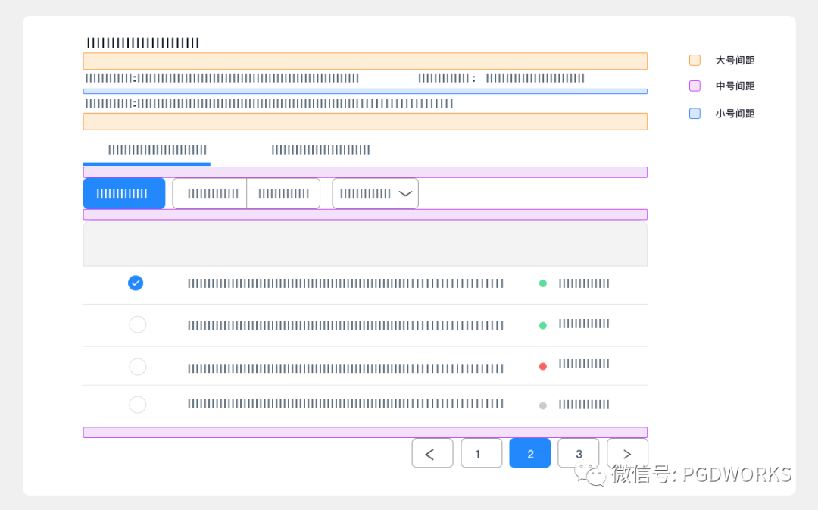Click the chevron arrow inside the dropdown
The width and height of the screenshot is (818, 510).
405,194
